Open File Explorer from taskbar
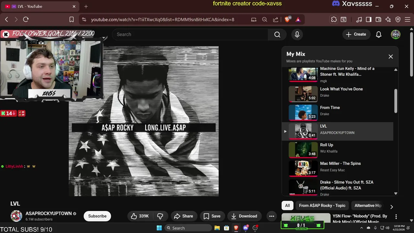414x233 pixels. click(x=217, y=228)
